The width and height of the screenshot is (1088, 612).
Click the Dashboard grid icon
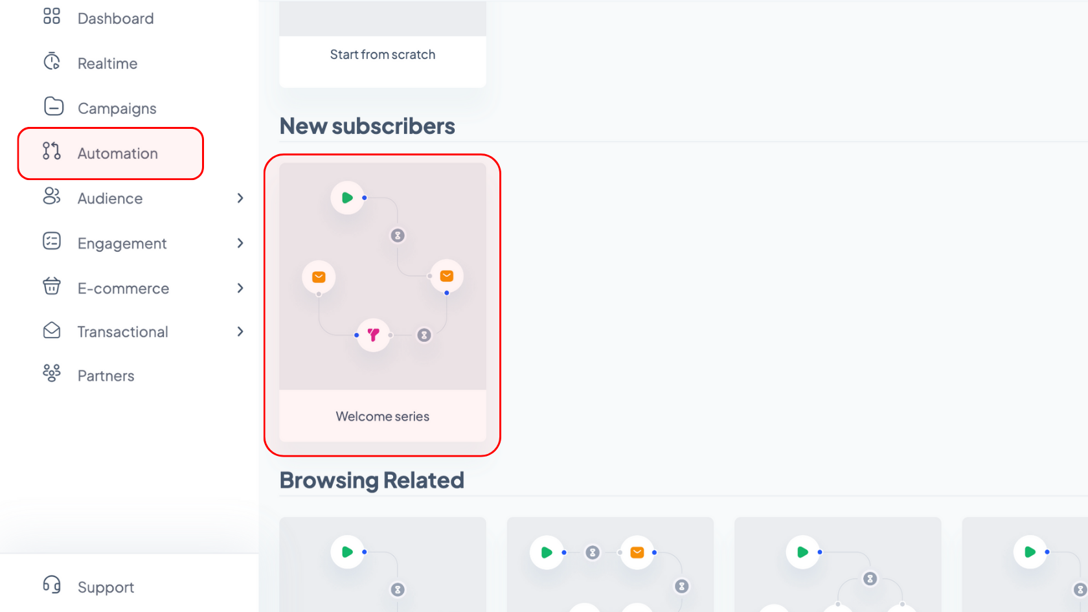tap(52, 16)
